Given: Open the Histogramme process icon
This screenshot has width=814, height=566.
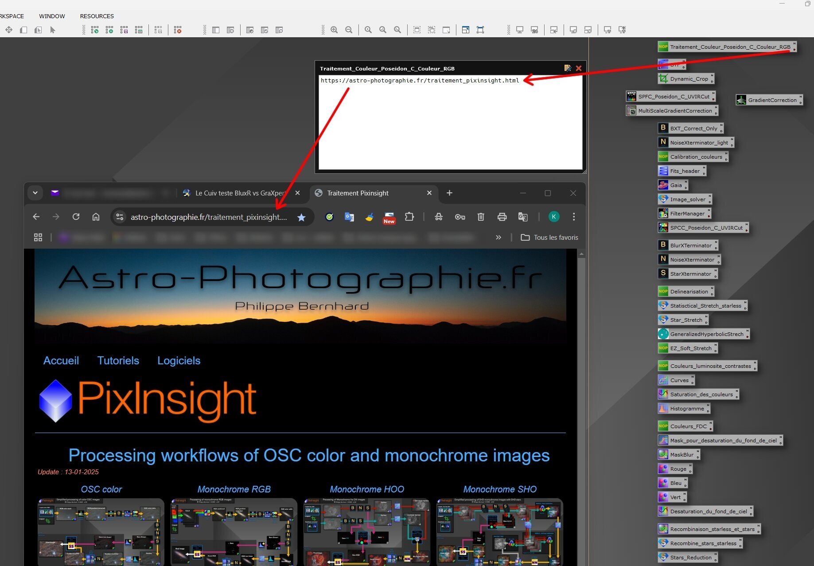Looking at the screenshot, I should (x=683, y=408).
